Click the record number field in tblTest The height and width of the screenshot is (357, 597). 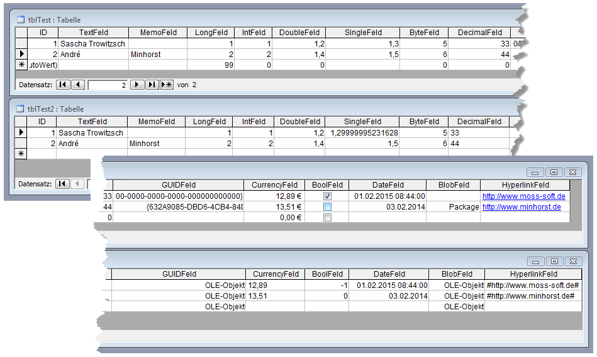point(108,85)
